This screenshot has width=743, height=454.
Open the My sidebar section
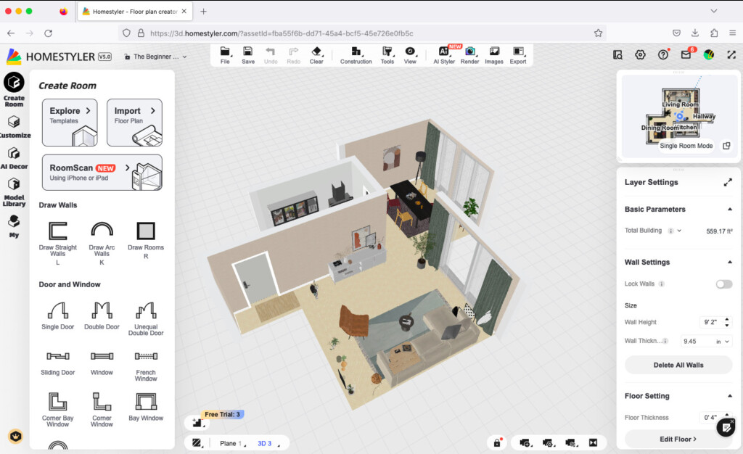(14, 226)
